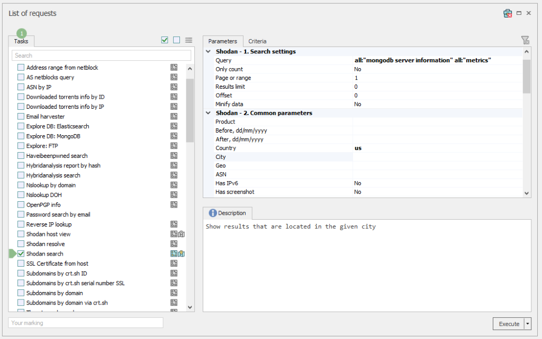The image size is (542, 339).
Task: Click the icon next to Haveibeenpwned search
Action: pos(174,156)
